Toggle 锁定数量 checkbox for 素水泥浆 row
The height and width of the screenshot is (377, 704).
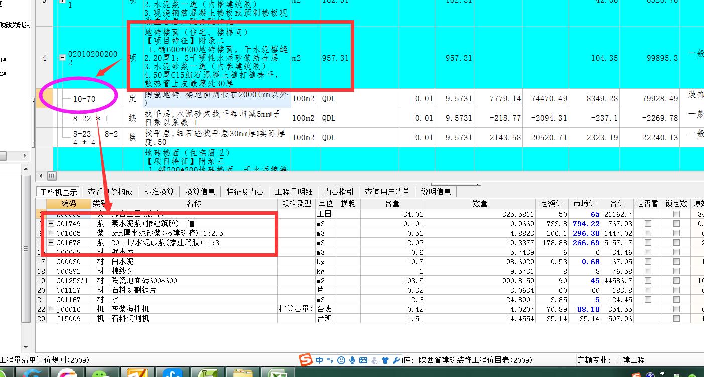pos(676,223)
